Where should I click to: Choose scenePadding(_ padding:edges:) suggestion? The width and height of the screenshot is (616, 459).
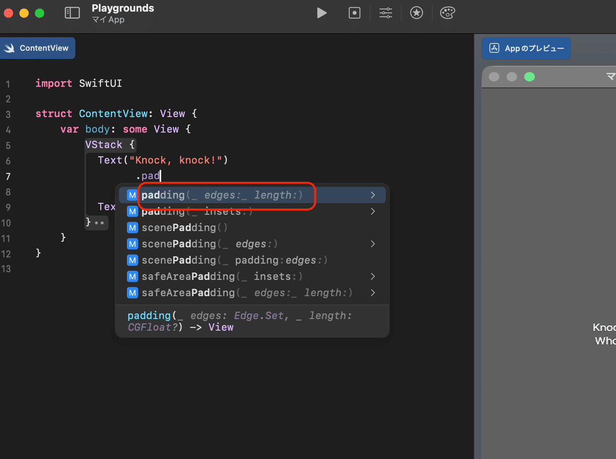[252, 260]
